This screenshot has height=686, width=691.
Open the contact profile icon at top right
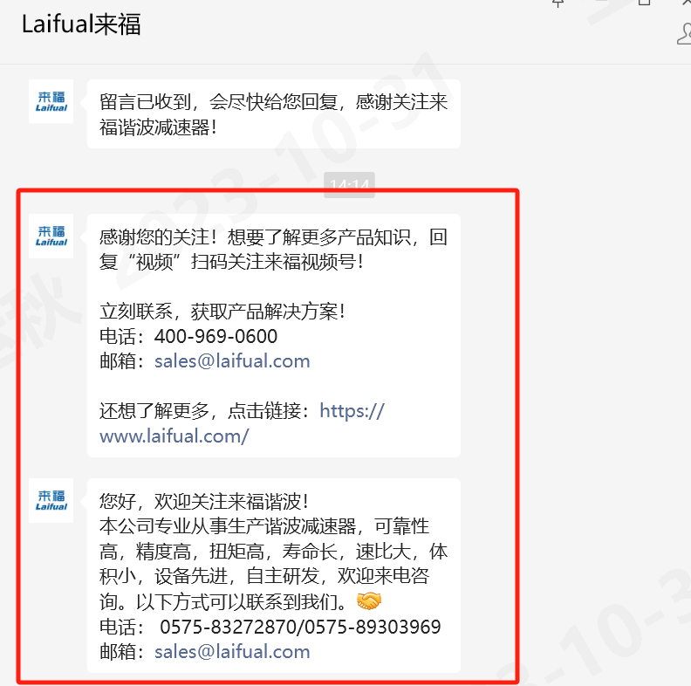(684, 34)
